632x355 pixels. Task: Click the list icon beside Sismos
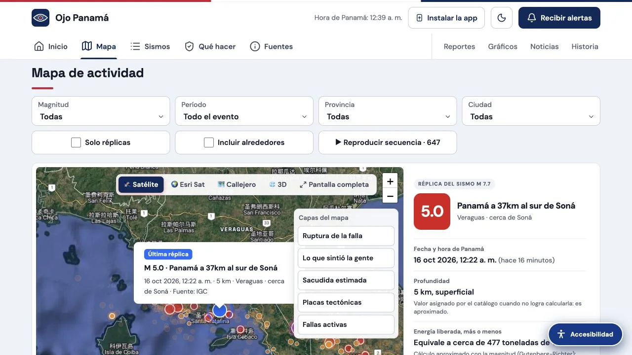pos(135,46)
